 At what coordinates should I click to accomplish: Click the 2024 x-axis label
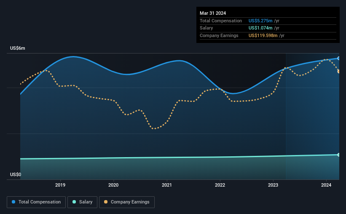click(x=326, y=185)
